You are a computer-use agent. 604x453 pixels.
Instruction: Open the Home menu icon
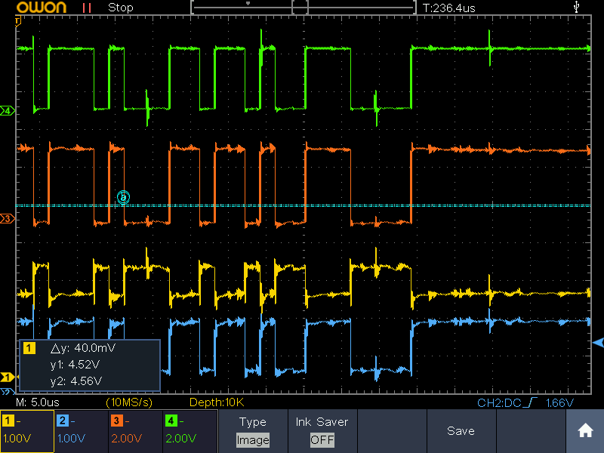pyautogui.click(x=585, y=430)
